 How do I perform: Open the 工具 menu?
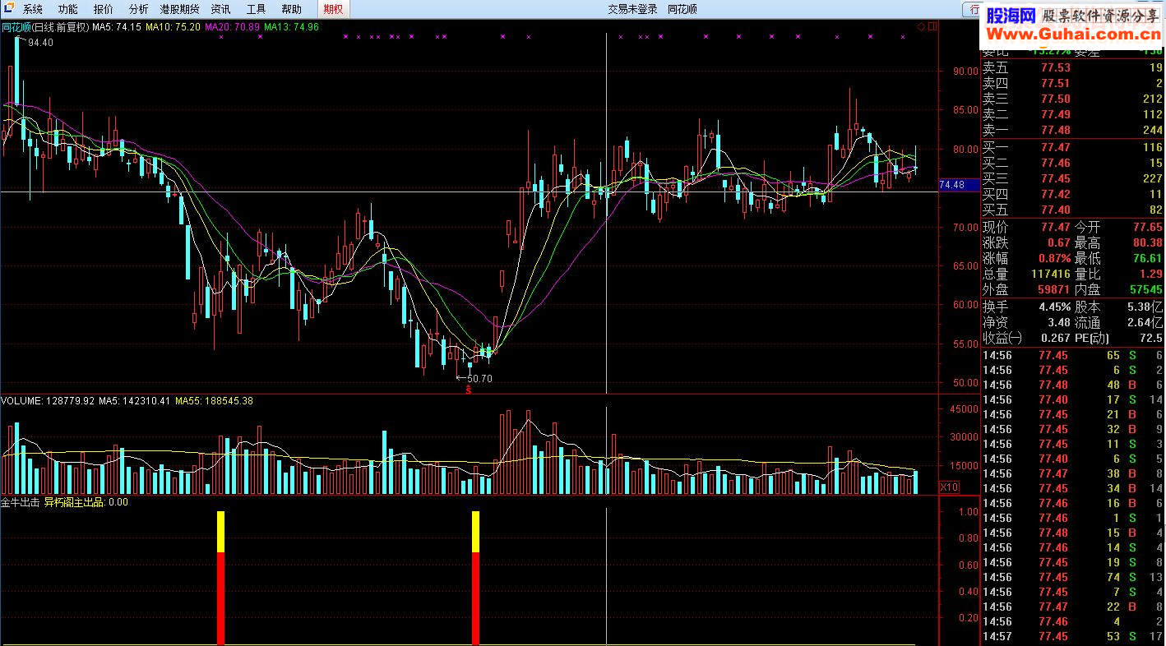pyautogui.click(x=256, y=9)
